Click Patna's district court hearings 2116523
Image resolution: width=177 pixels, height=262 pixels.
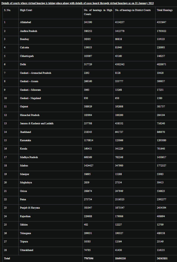[x=120, y=199]
